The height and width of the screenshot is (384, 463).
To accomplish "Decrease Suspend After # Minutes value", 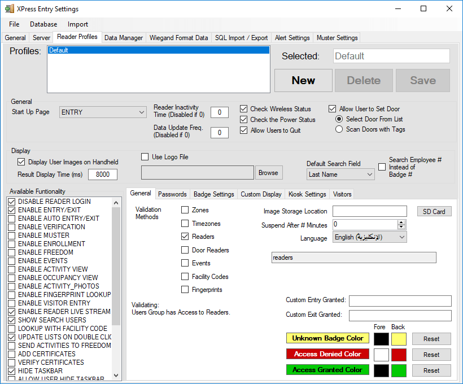I will click(401, 227).
